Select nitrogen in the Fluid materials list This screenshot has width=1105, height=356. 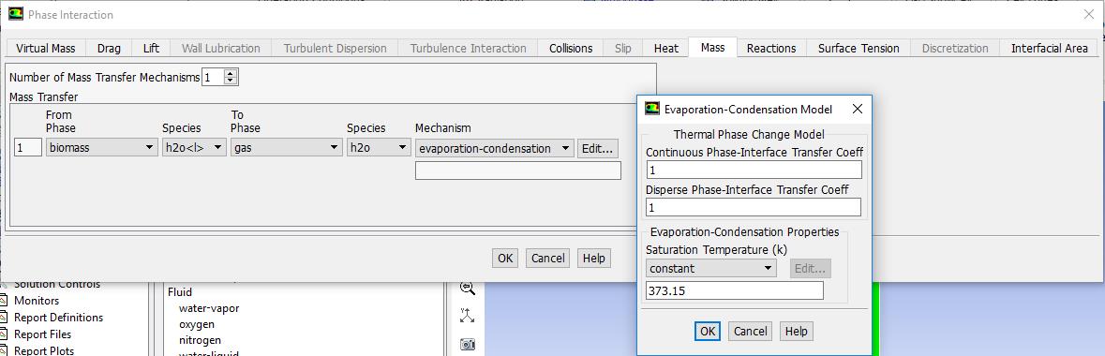coord(201,340)
